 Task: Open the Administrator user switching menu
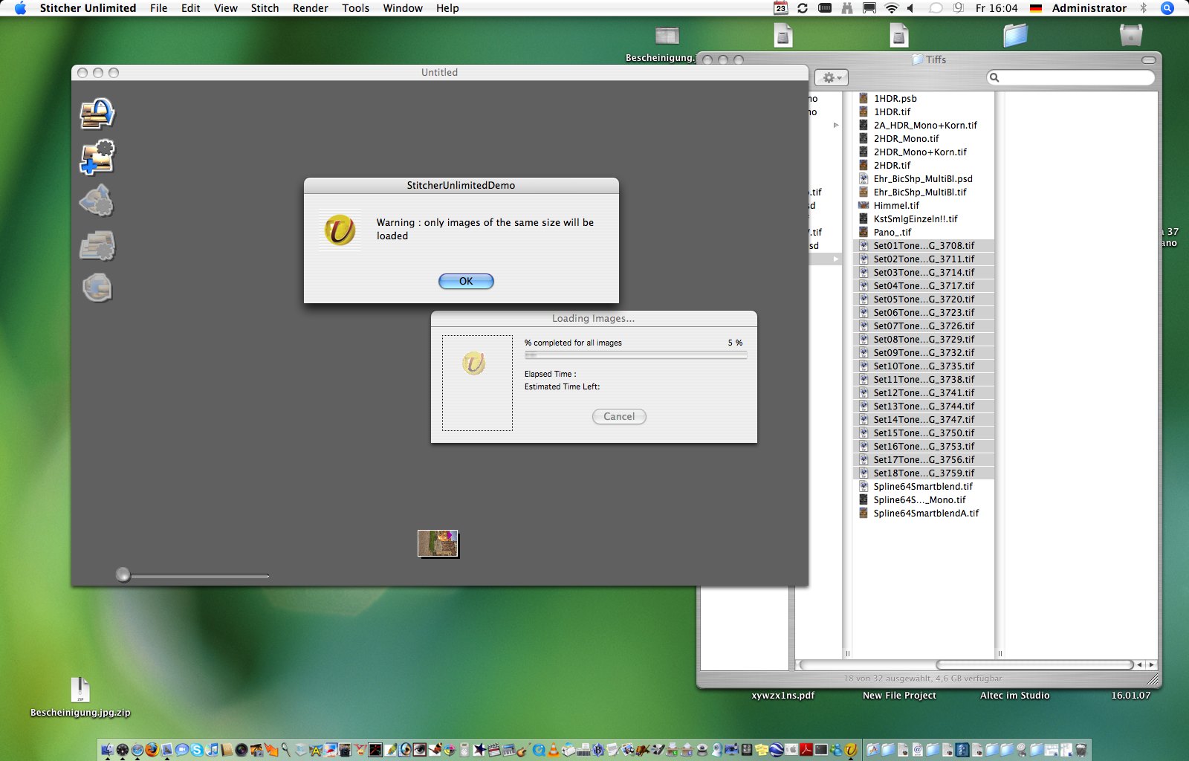pyautogui.click(x=1089, y=8)
